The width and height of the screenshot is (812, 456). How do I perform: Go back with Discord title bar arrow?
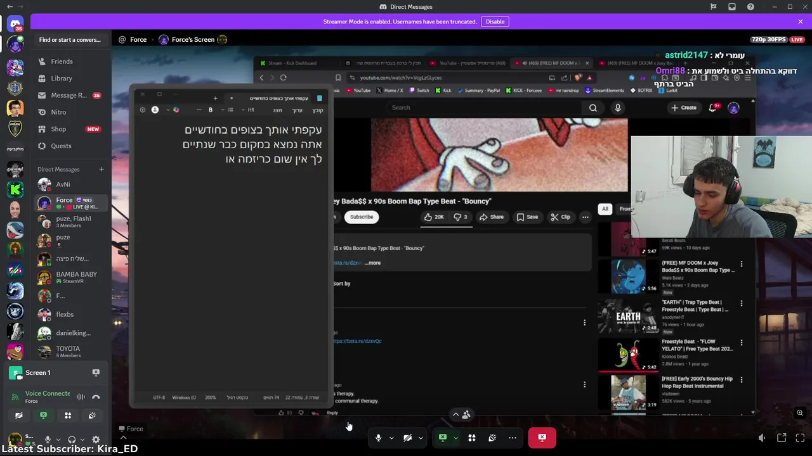pyautogui.click(x=10, y=6)
